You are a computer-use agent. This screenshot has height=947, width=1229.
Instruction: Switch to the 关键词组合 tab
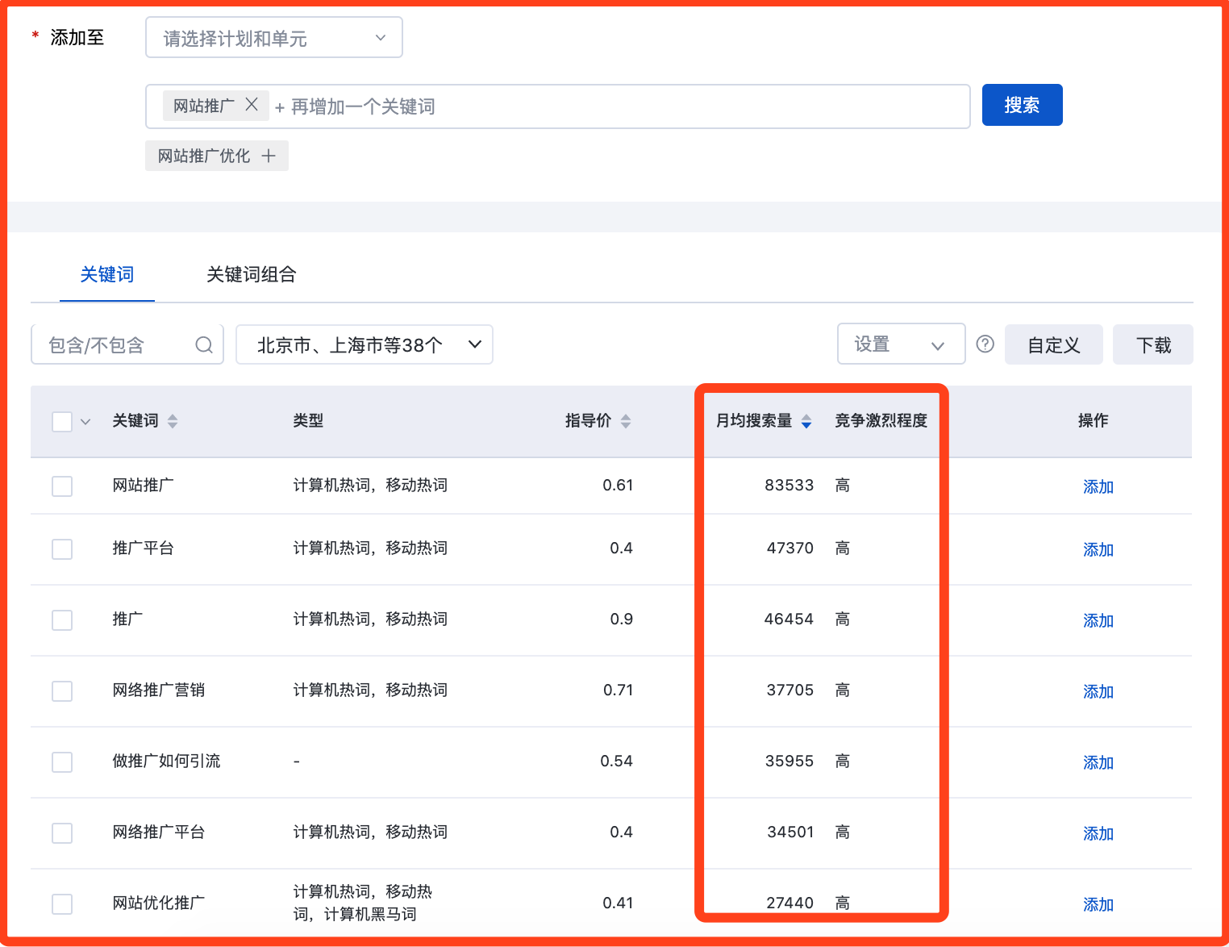pyautogui.click(x=252, y=275)
